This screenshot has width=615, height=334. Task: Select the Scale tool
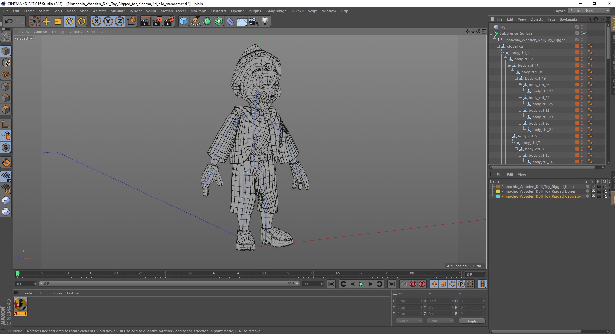coord(58,22)
